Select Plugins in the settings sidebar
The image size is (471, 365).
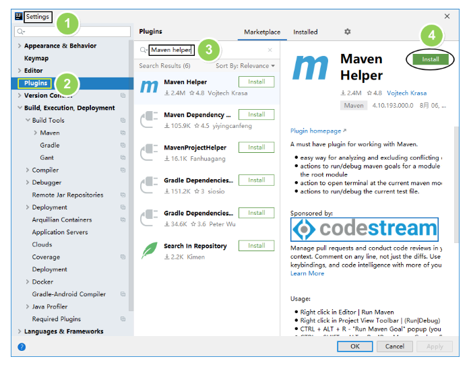click(36, 83)
